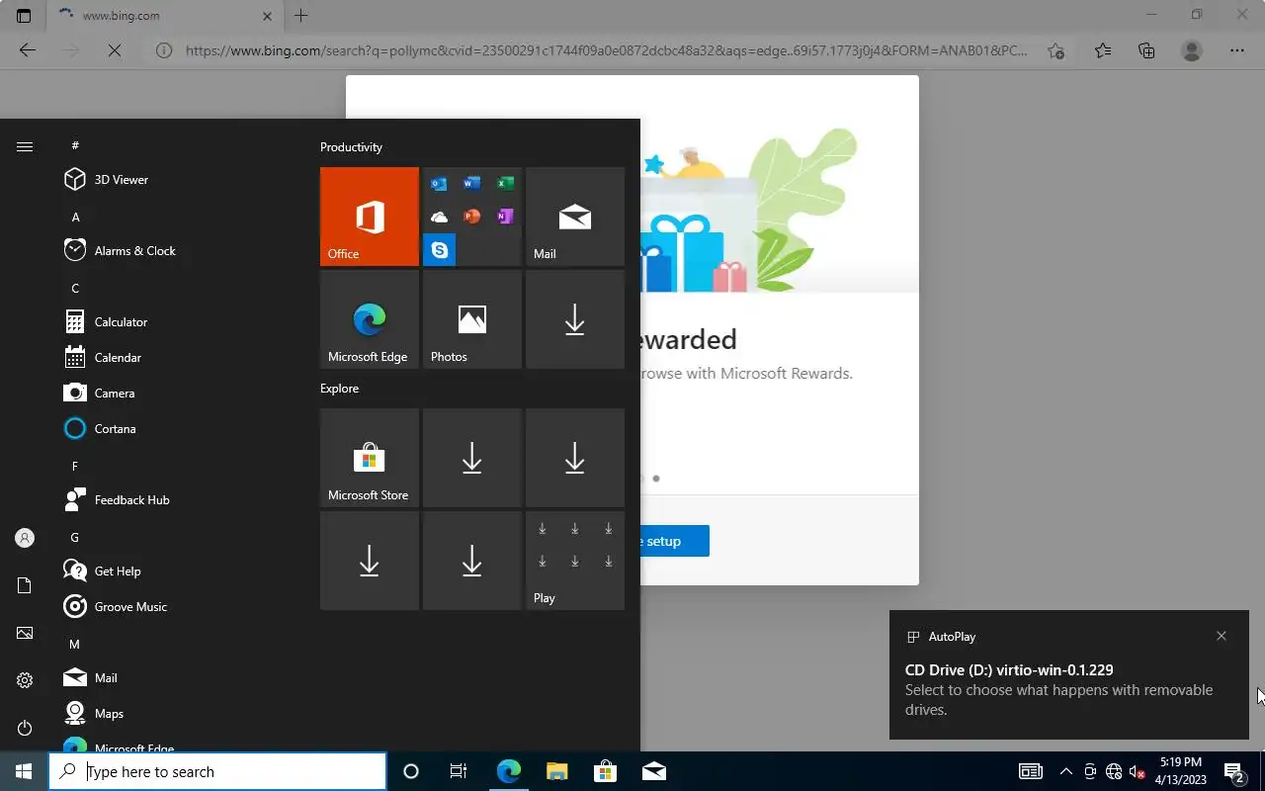Open a new Edge tab

point(301,16)
